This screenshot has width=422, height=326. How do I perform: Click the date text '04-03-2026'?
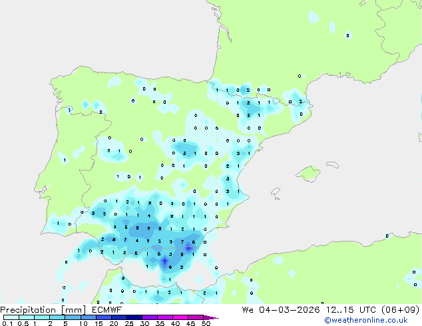click(x=289, y=310)
